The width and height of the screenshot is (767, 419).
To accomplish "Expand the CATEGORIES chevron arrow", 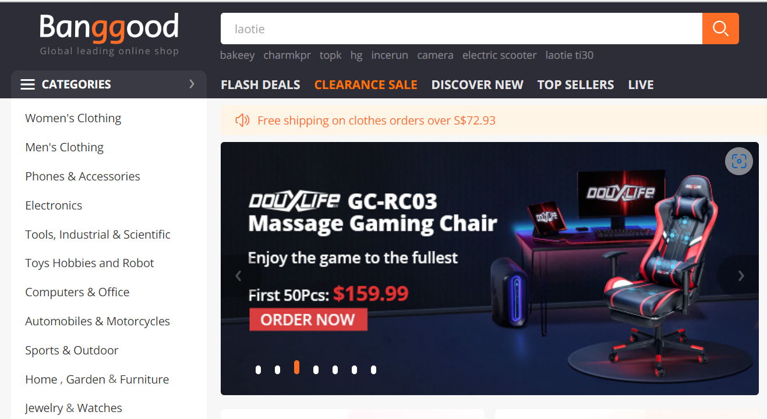I will [x=192, y=84].
